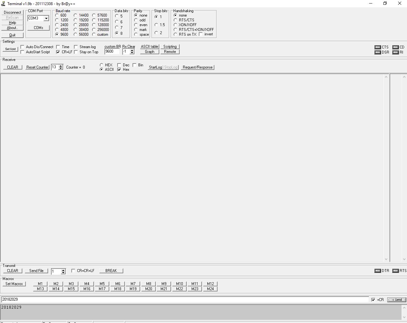Decrease the receive counter spinner value
Viewport: 407px width, 323px height.
[x=61, y=69]
